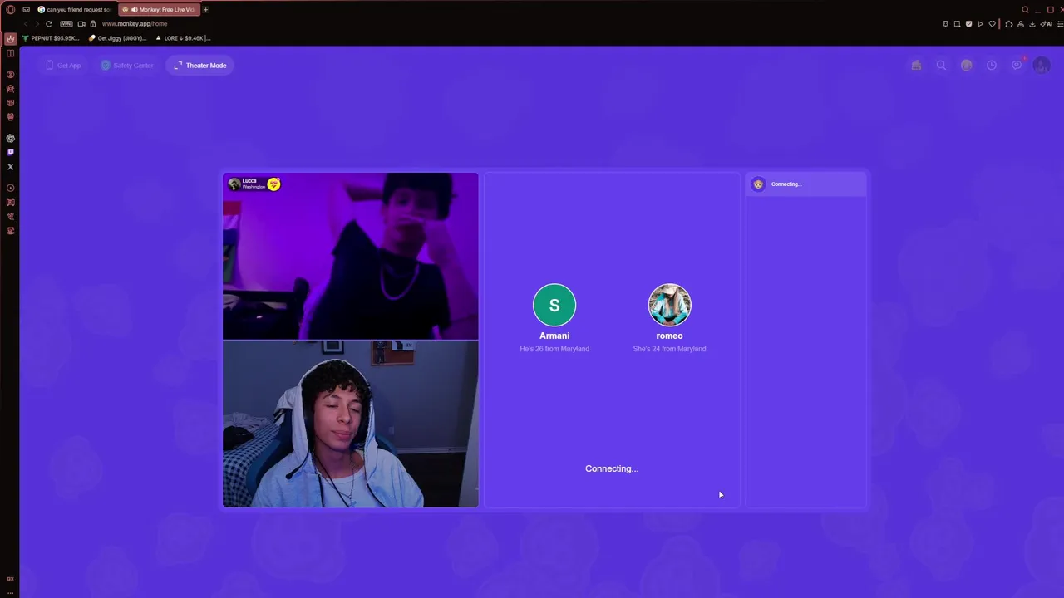
Task: Click the split-panel icon in sidebar
Action: 10,53
